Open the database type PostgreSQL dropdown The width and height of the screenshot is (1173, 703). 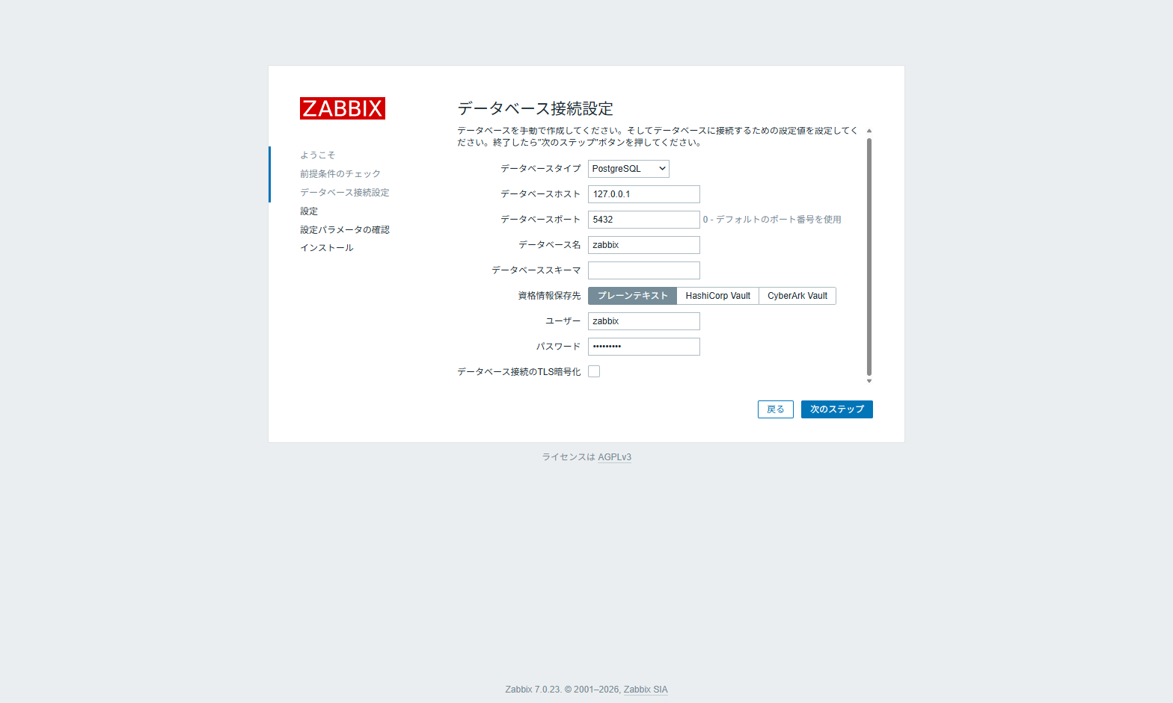click(x=628, y=169)
